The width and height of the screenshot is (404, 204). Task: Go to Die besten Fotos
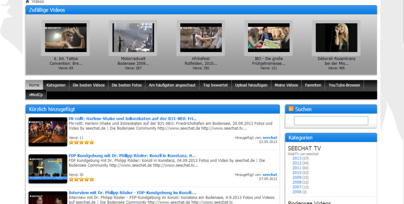[x=127, y=85]
